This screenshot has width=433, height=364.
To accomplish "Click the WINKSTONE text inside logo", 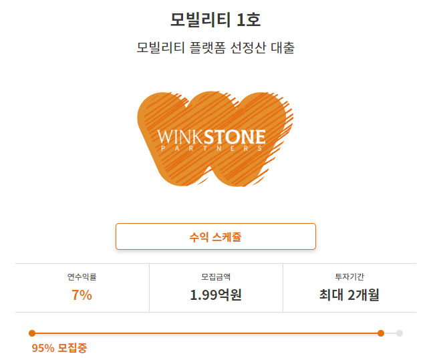I will [x=212, y=137].
